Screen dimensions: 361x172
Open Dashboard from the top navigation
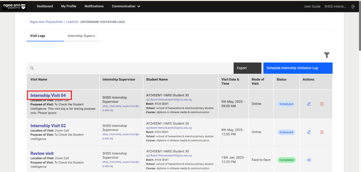pyautogui.click(x=45, y=6)
